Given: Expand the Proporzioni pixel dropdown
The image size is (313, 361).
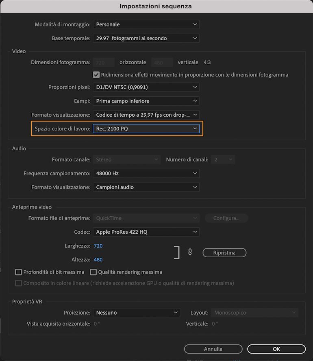Looking at the screenshot, I should 146,87.
